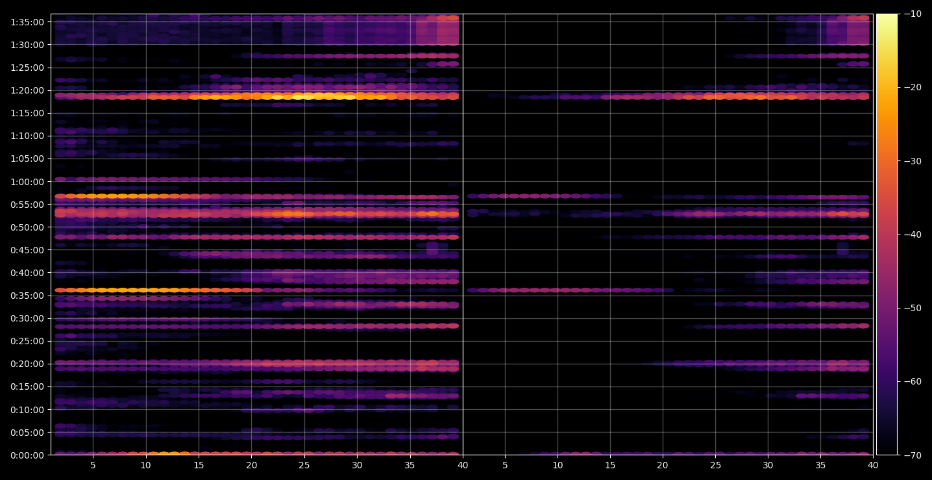This screenshot has height=480, width=932.
Task: Click x-axis label 35 of left plot
Action: click(x=410, y=466)
